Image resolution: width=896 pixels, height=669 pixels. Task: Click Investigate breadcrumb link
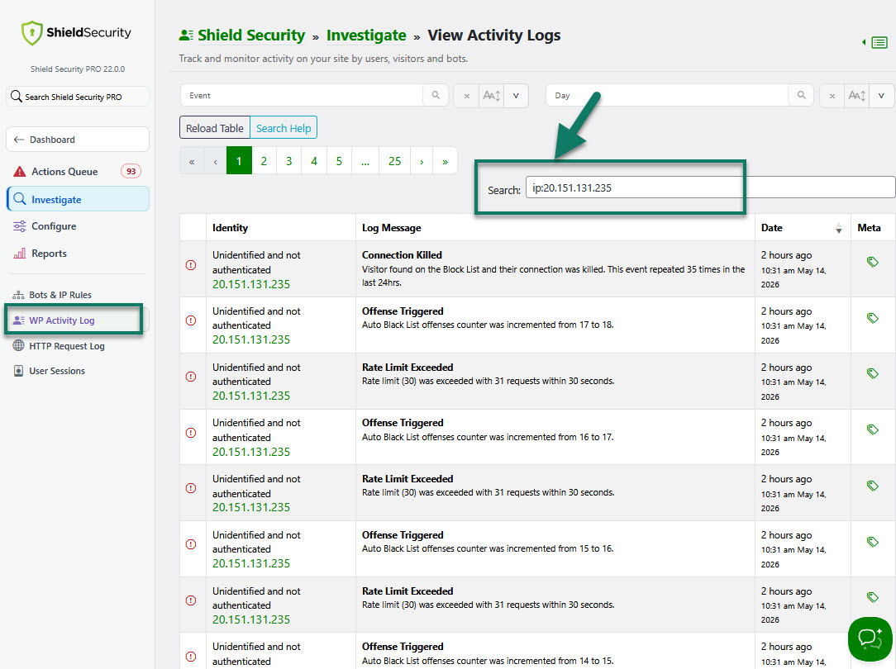tap(366, 36)
